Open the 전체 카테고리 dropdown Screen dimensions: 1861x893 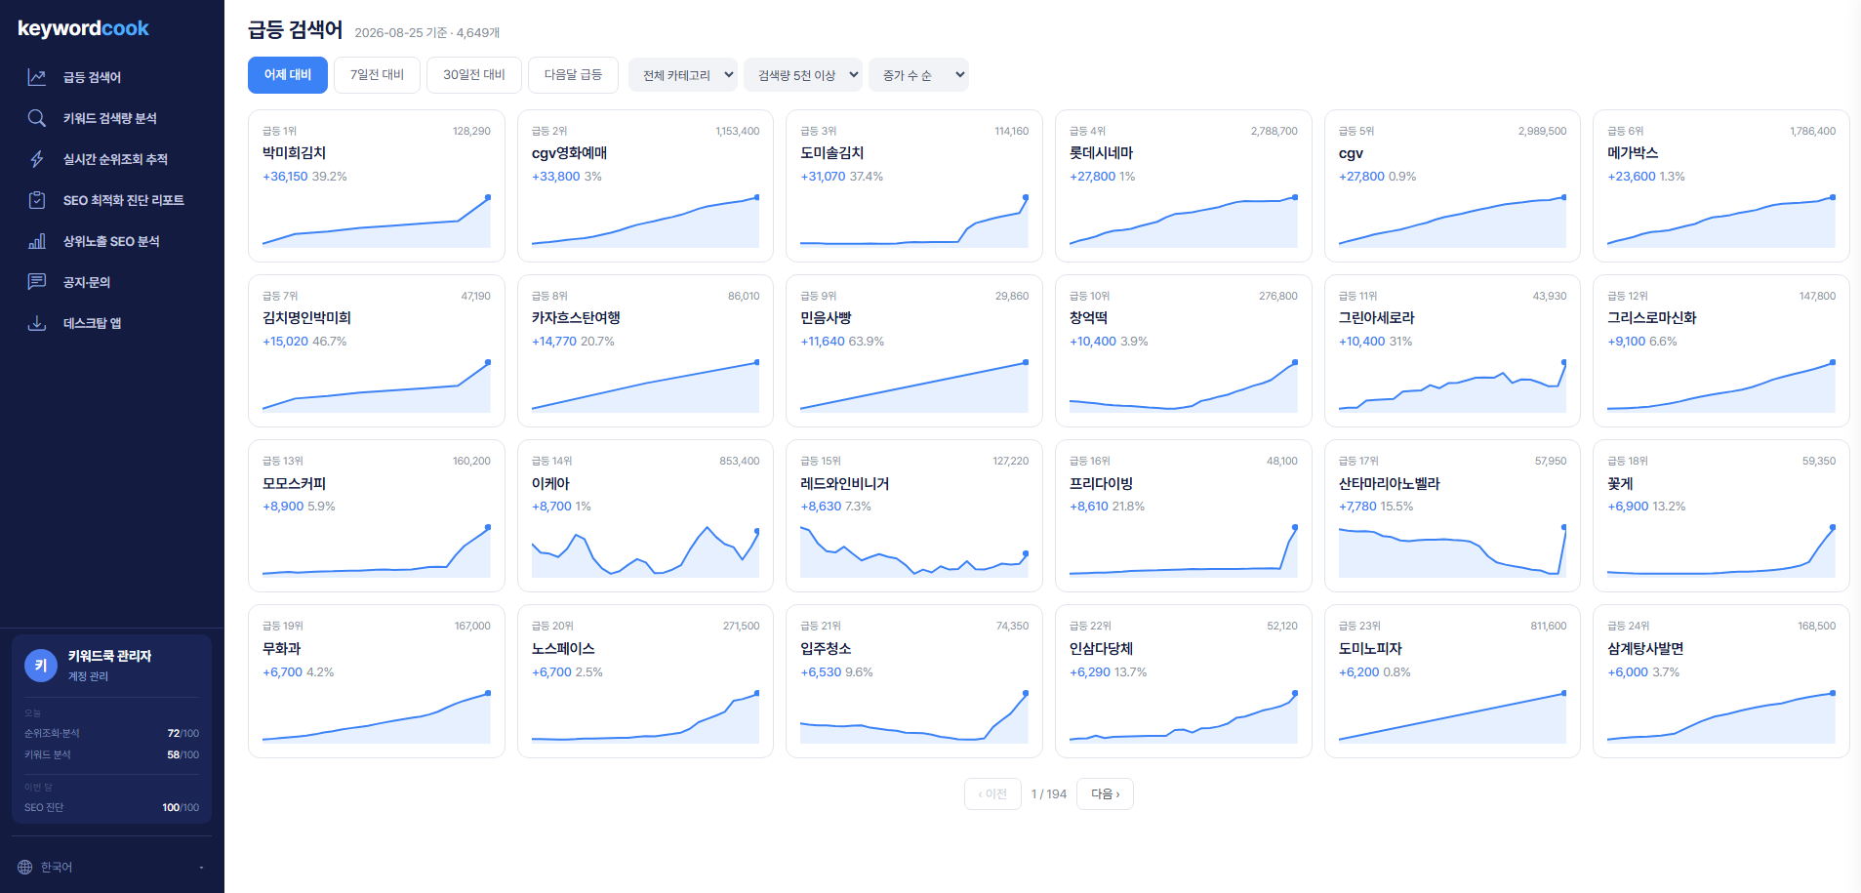pyautogui.click(x=683, y=75)
